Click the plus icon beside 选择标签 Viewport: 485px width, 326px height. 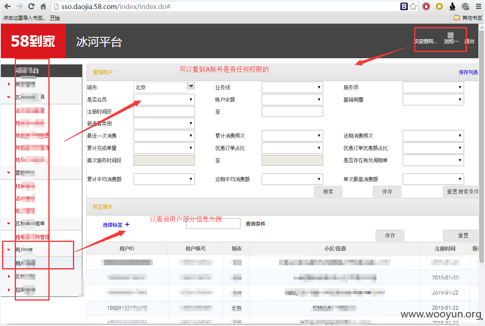(x=127, y=224)
